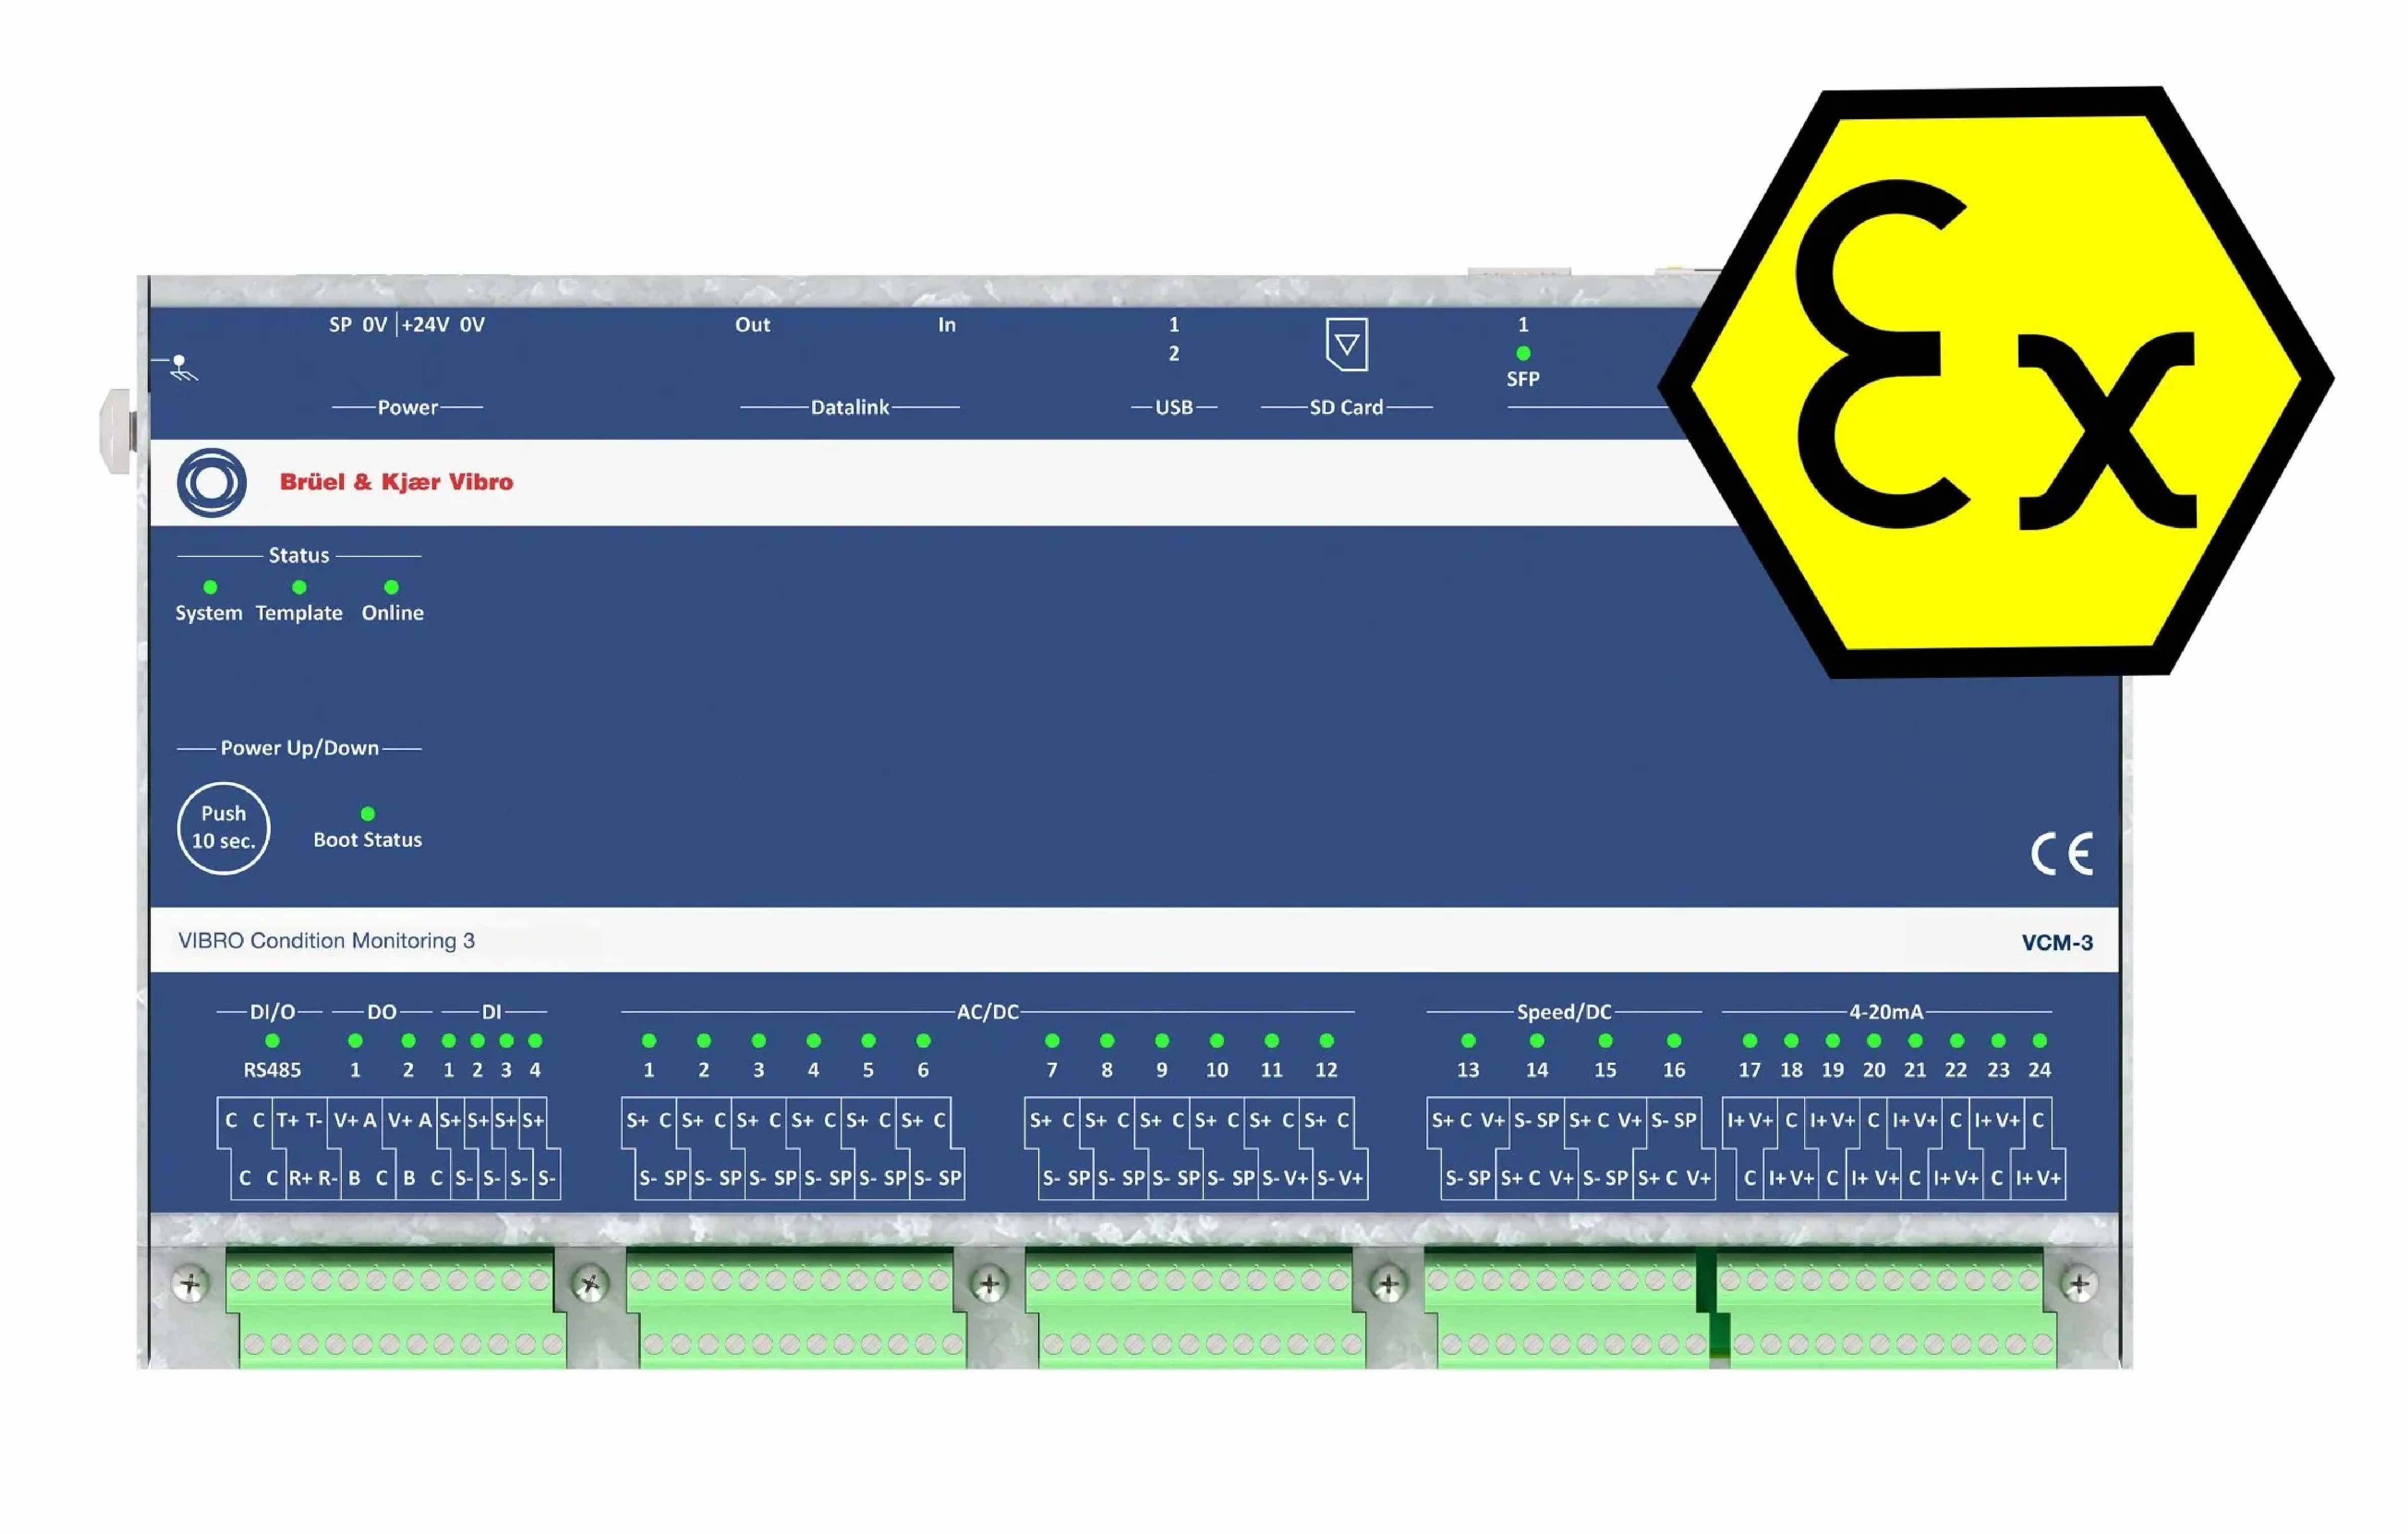Screen dimensions: 2408x1534
Task: Click the "RS485" label
Action: click(x=272, y=1070)
